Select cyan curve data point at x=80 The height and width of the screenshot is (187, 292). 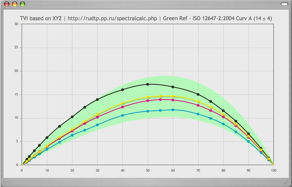223,124
